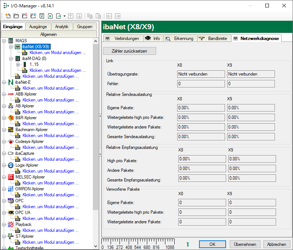Collapse the ibaM-DAQ (0) node
Viewport: 293px width, 250px height.
coord(11,59)
